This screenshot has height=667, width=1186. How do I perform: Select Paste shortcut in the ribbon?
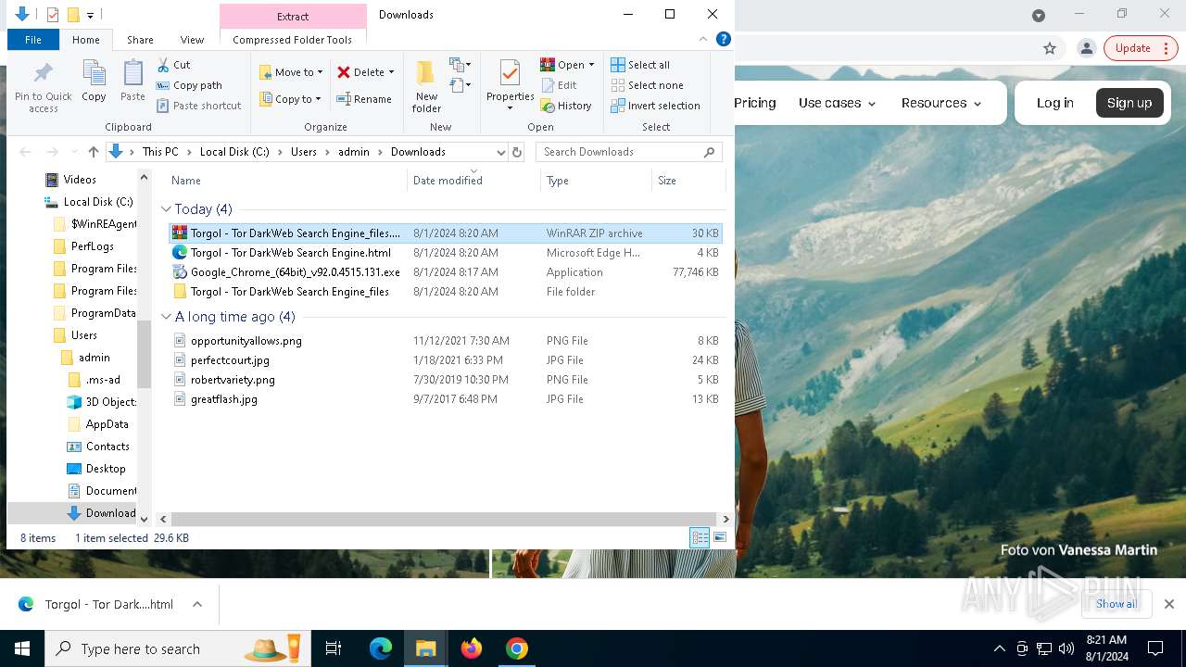click(198, 106)
